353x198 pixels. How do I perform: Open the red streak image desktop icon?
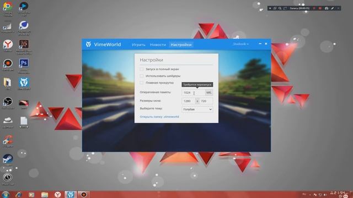click(24, 103)
